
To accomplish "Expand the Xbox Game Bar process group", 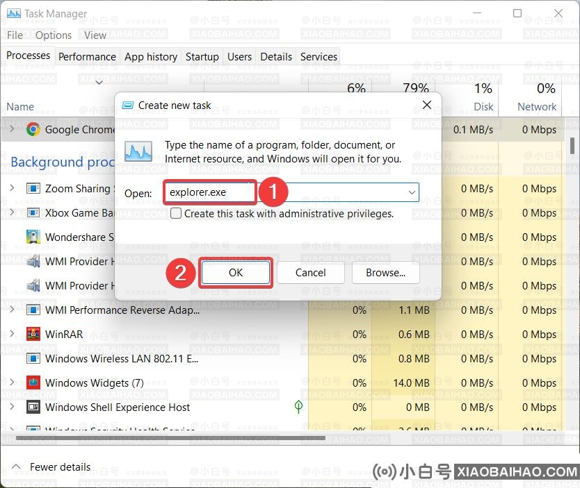I will (13, 212).
